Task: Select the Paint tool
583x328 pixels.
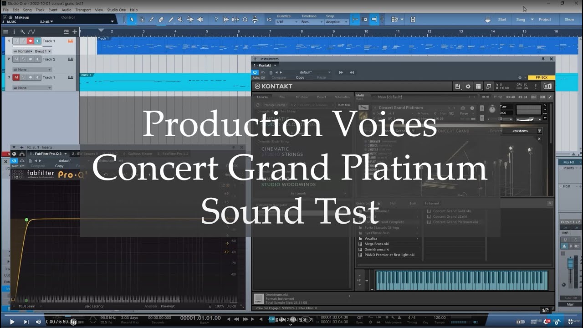Action: tap(171, 20)
